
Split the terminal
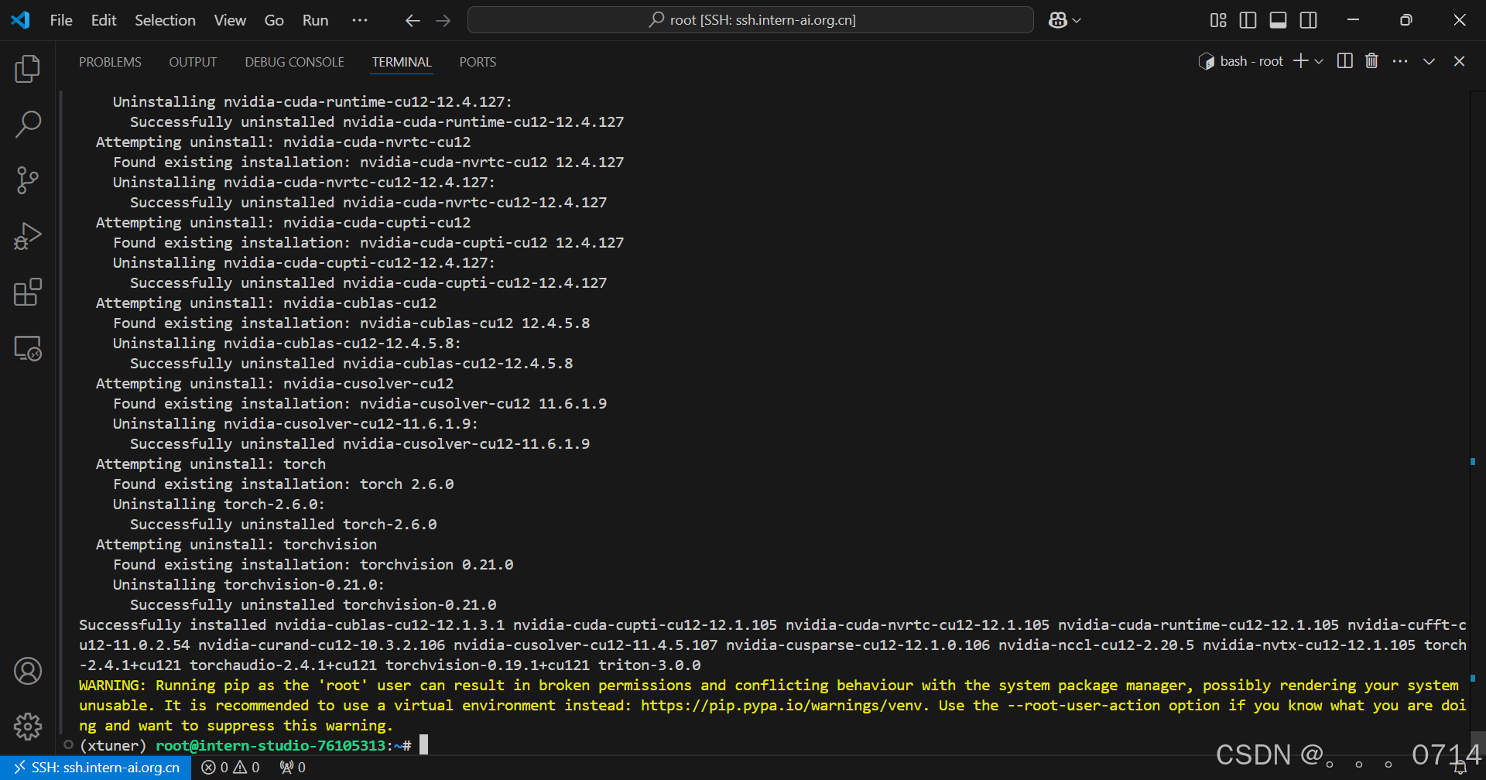pos(1345,61)
